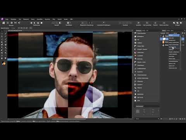186x140 pixels.
Task: Click the Gradationskurven adjustment icon
Action: coord(135,68)
